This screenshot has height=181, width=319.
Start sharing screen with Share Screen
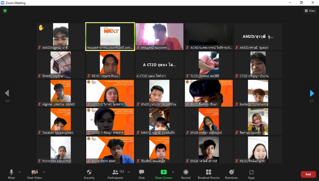[x=164, y=174]
